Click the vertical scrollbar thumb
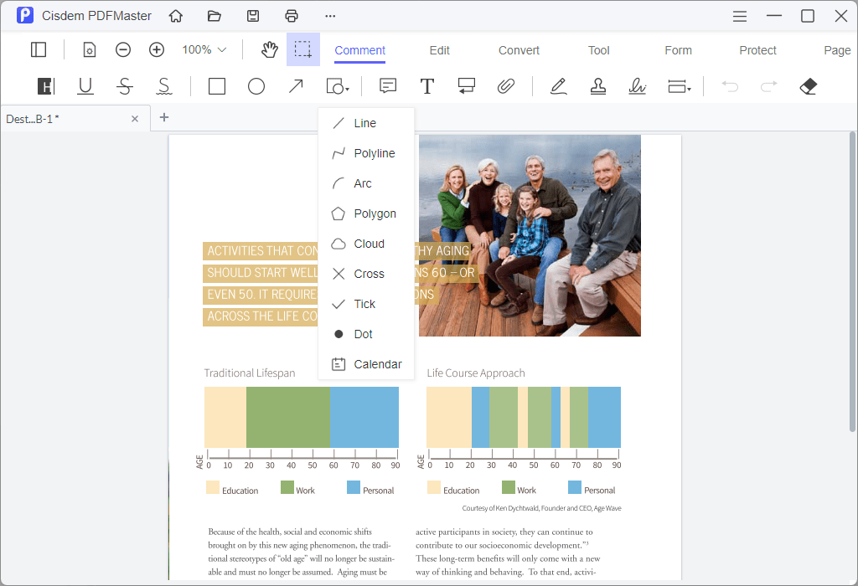This screenshot has height=586, width=858. (x=852, y=281)
